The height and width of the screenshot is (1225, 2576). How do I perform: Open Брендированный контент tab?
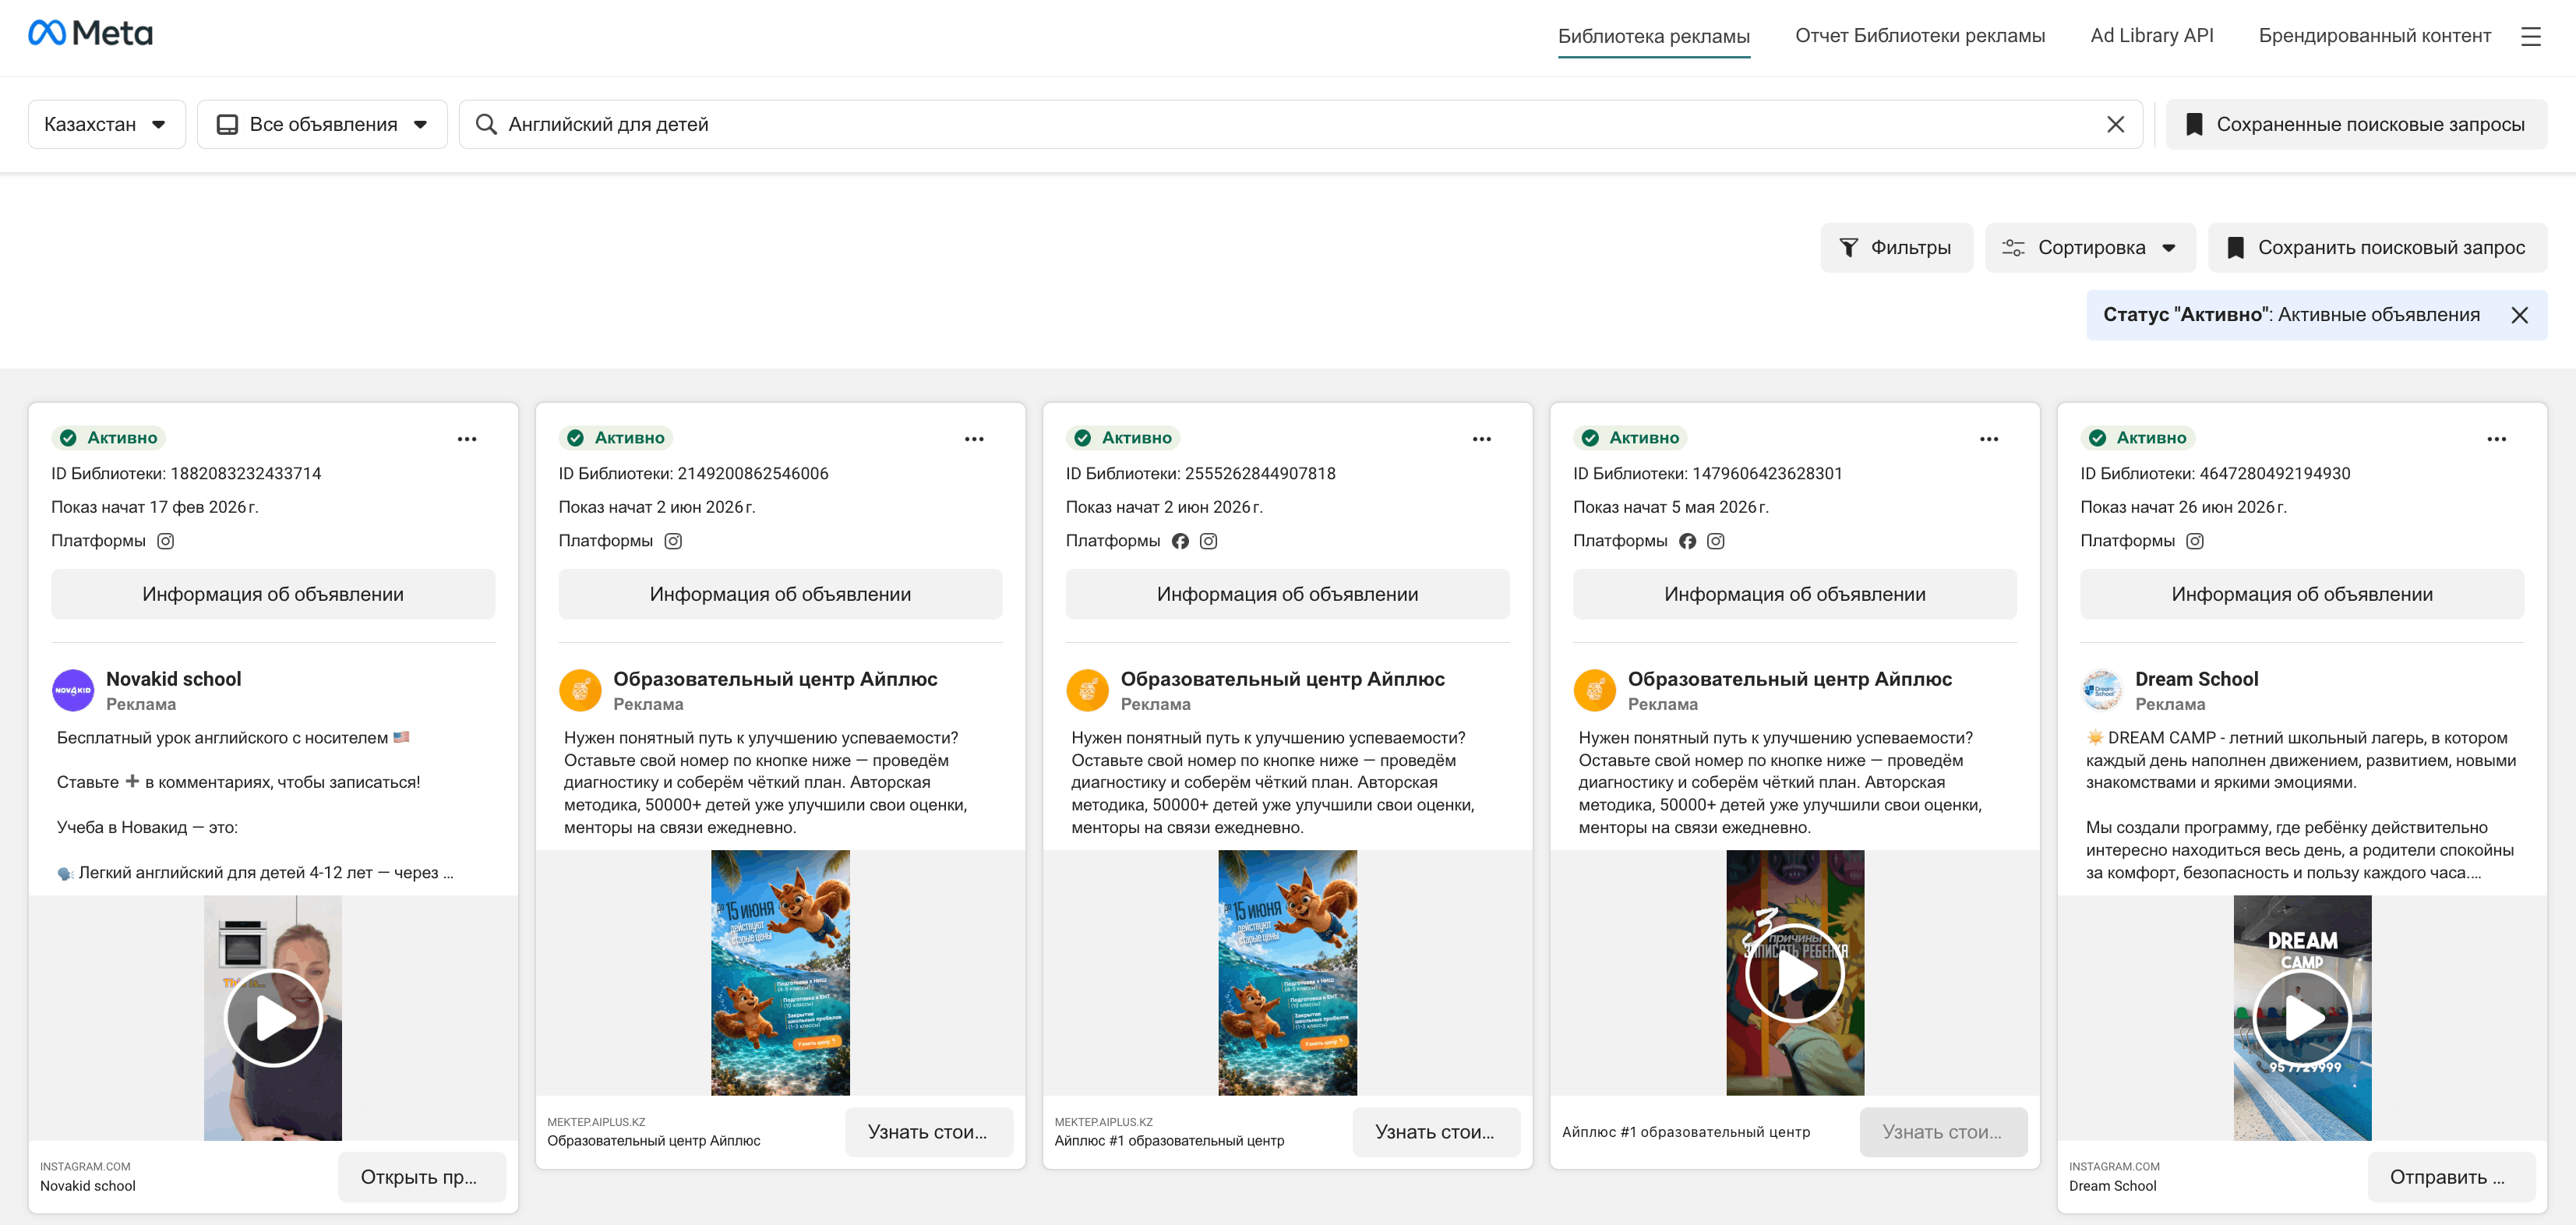tap(2374, 35)
